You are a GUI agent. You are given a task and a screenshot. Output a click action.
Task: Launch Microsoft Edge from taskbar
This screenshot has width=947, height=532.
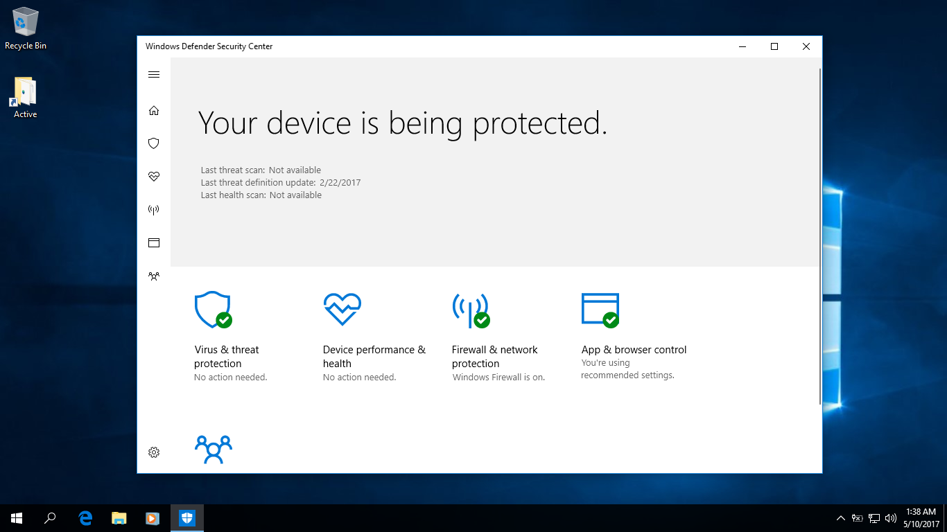coord(85,518)
